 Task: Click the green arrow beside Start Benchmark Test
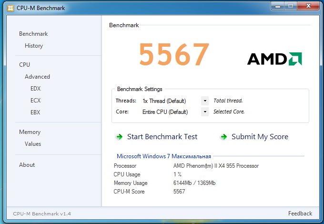[120, 137]
